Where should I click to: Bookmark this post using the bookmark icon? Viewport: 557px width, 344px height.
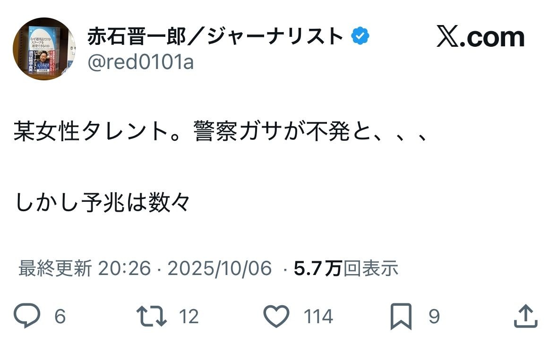coord(401,317)
